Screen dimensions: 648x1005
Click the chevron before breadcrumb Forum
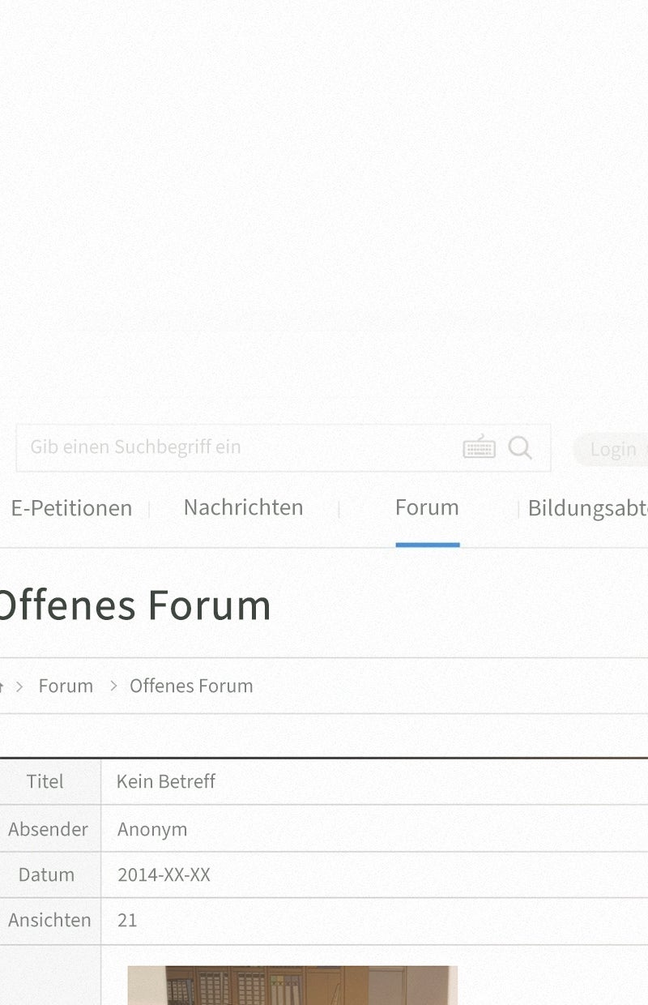pyautogui.click(x=19, y=686)
